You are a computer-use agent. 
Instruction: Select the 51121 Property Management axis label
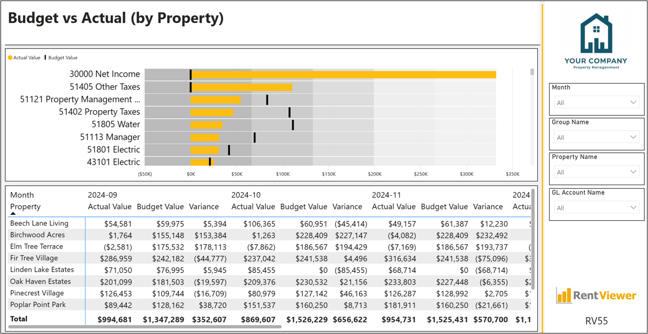pyautogui.click(x=80, y=99)
